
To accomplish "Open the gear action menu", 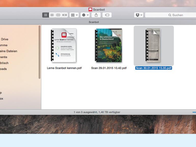I will pyautogui.click(x=85, y=15).
